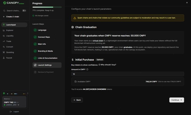Click the CNPY 746.54 balance value
Image resolution: width=191 pixels, height=115 pixels.
11,102
